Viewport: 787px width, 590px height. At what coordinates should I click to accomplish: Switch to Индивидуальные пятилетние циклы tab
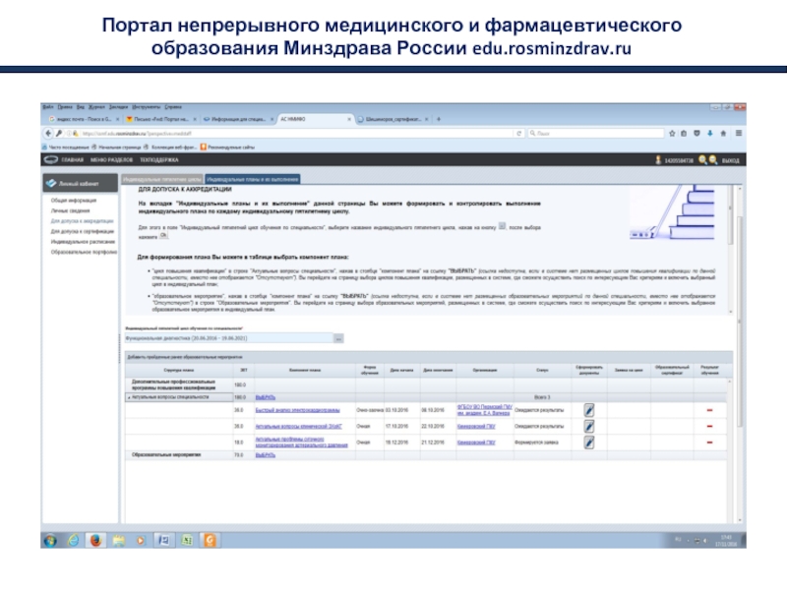pyautogui.click(x=161, y=179)
